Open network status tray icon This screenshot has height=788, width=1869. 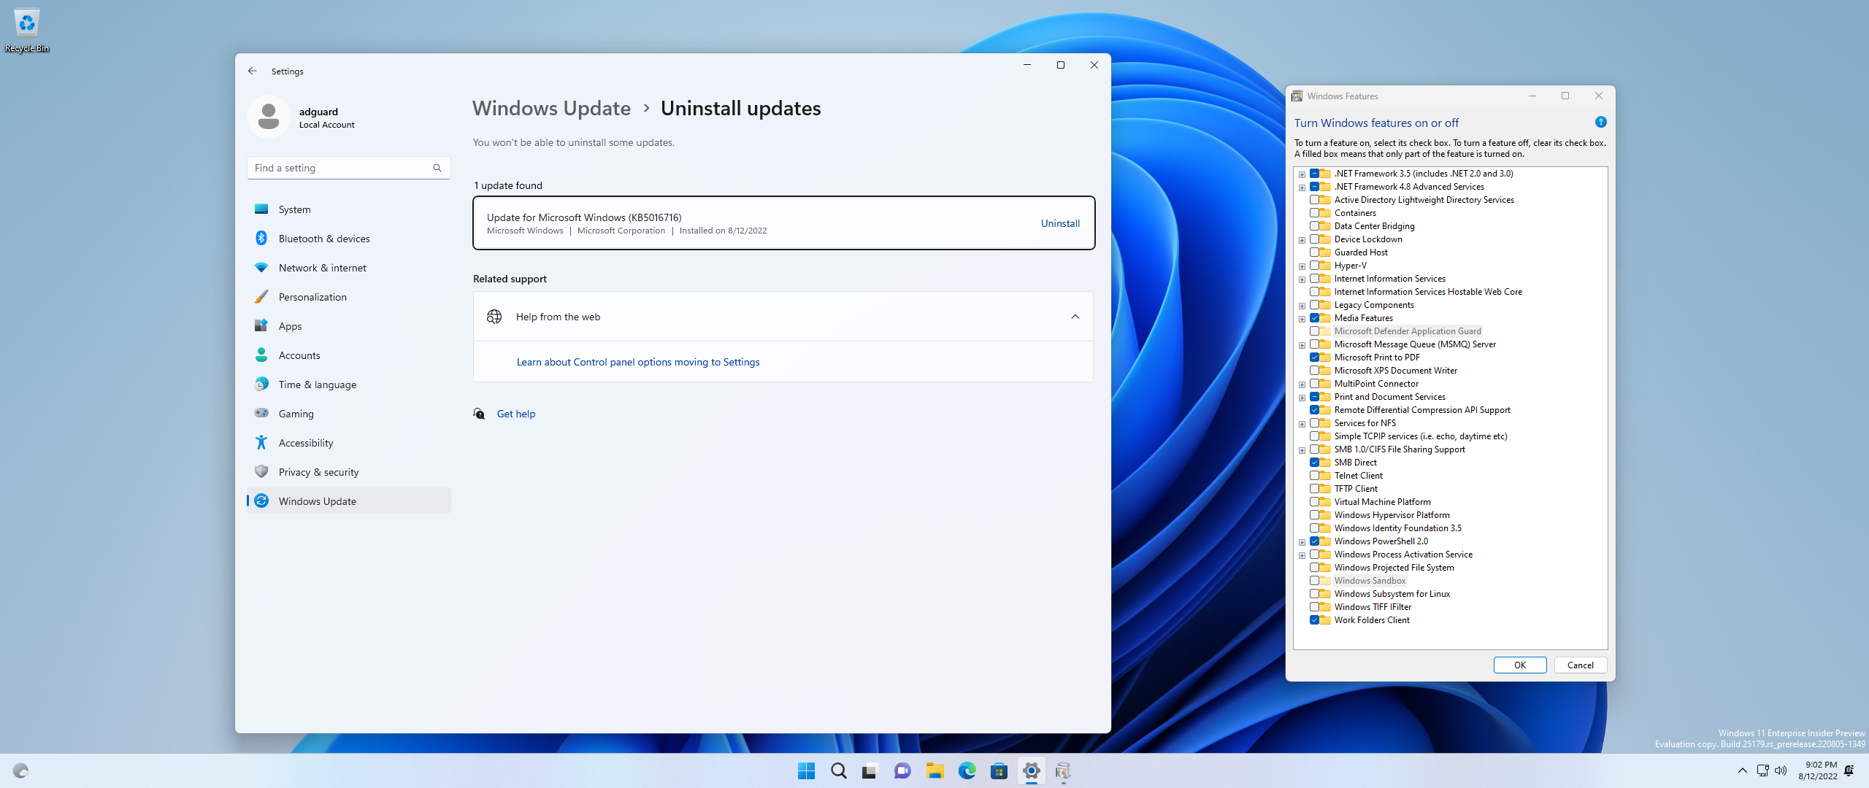(1762, 770)
